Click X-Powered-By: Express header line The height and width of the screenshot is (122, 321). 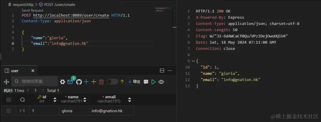220,18
